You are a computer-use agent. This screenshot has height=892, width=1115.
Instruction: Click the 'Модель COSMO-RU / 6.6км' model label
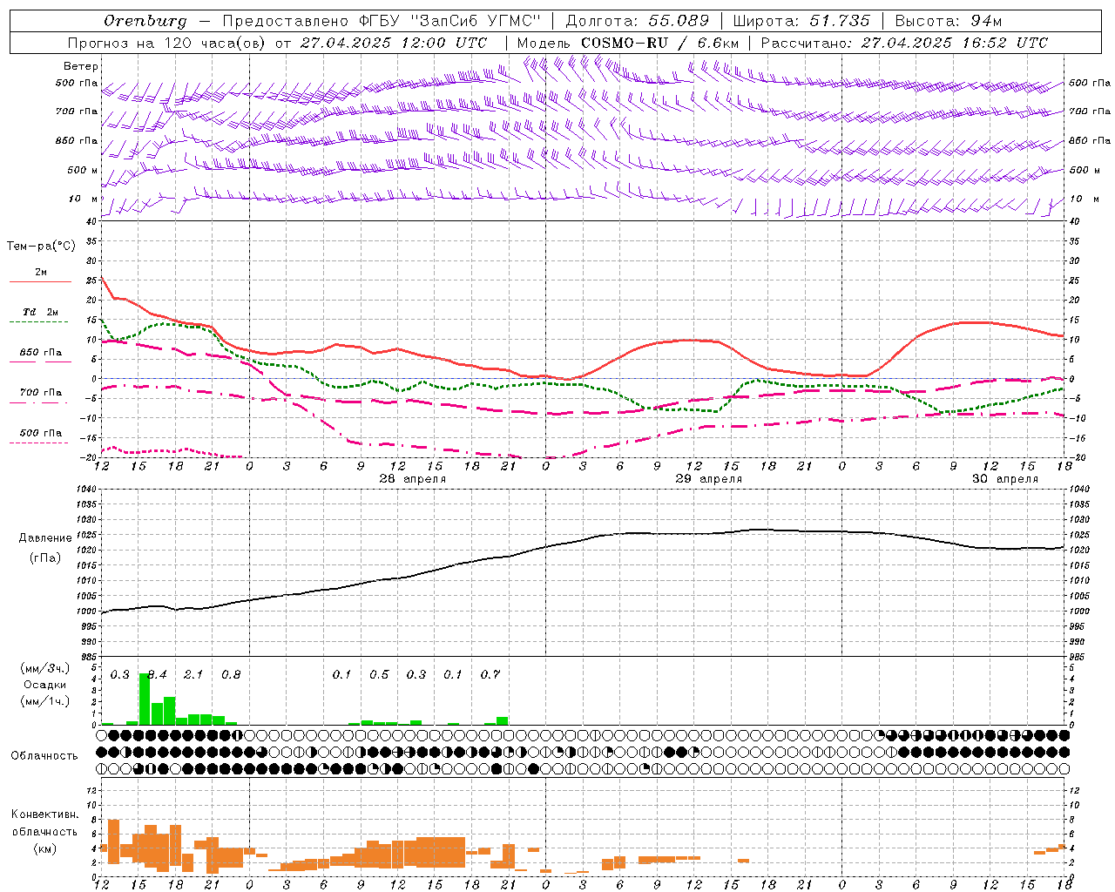[628, 43]
